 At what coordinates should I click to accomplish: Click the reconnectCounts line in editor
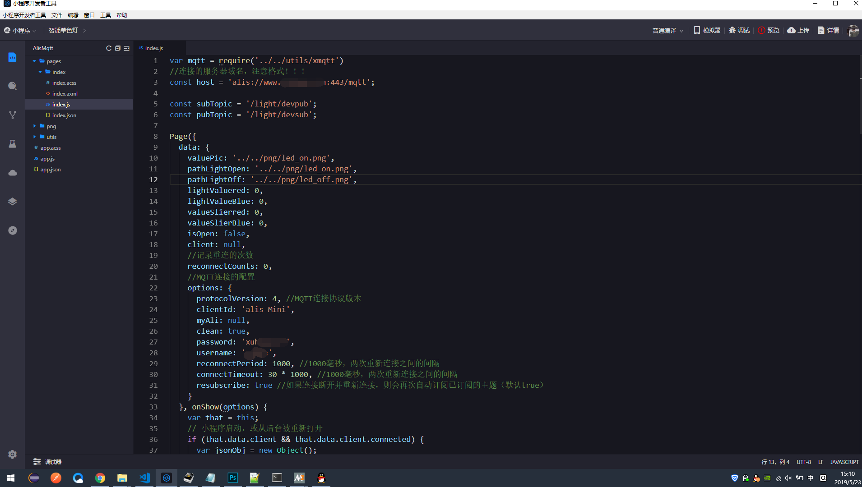[x=229, y=266]
